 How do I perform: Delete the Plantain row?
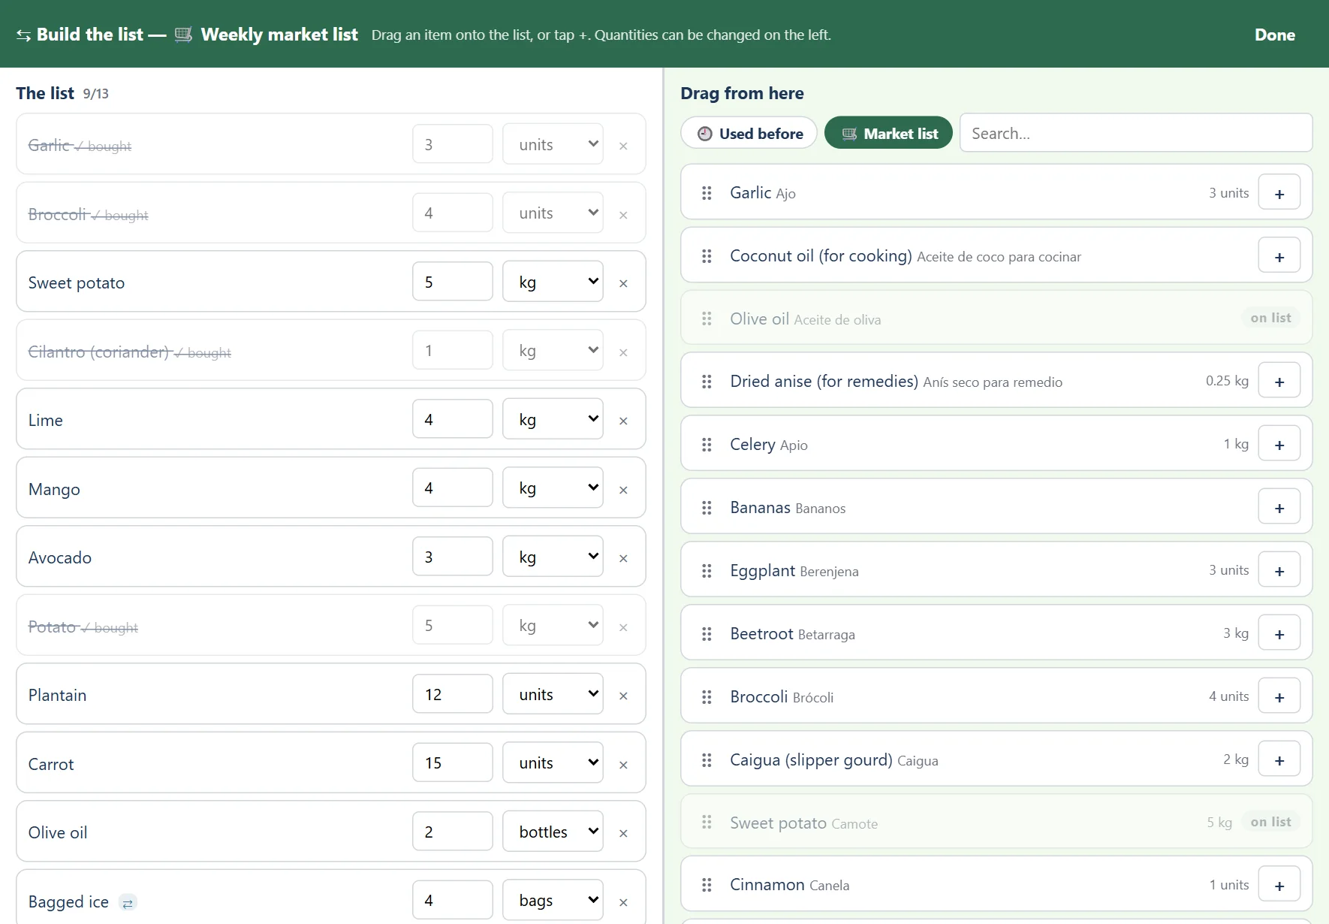pyautogui.click(x=623, y=696)
